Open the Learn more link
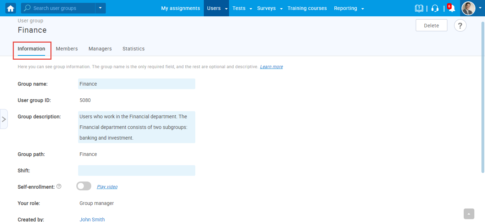485x222 pixels. (271, 67)
